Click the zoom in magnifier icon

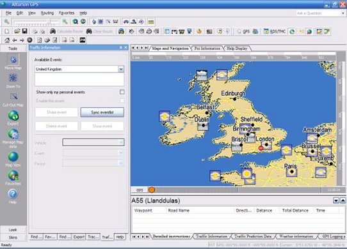click(x=65, y=22)
